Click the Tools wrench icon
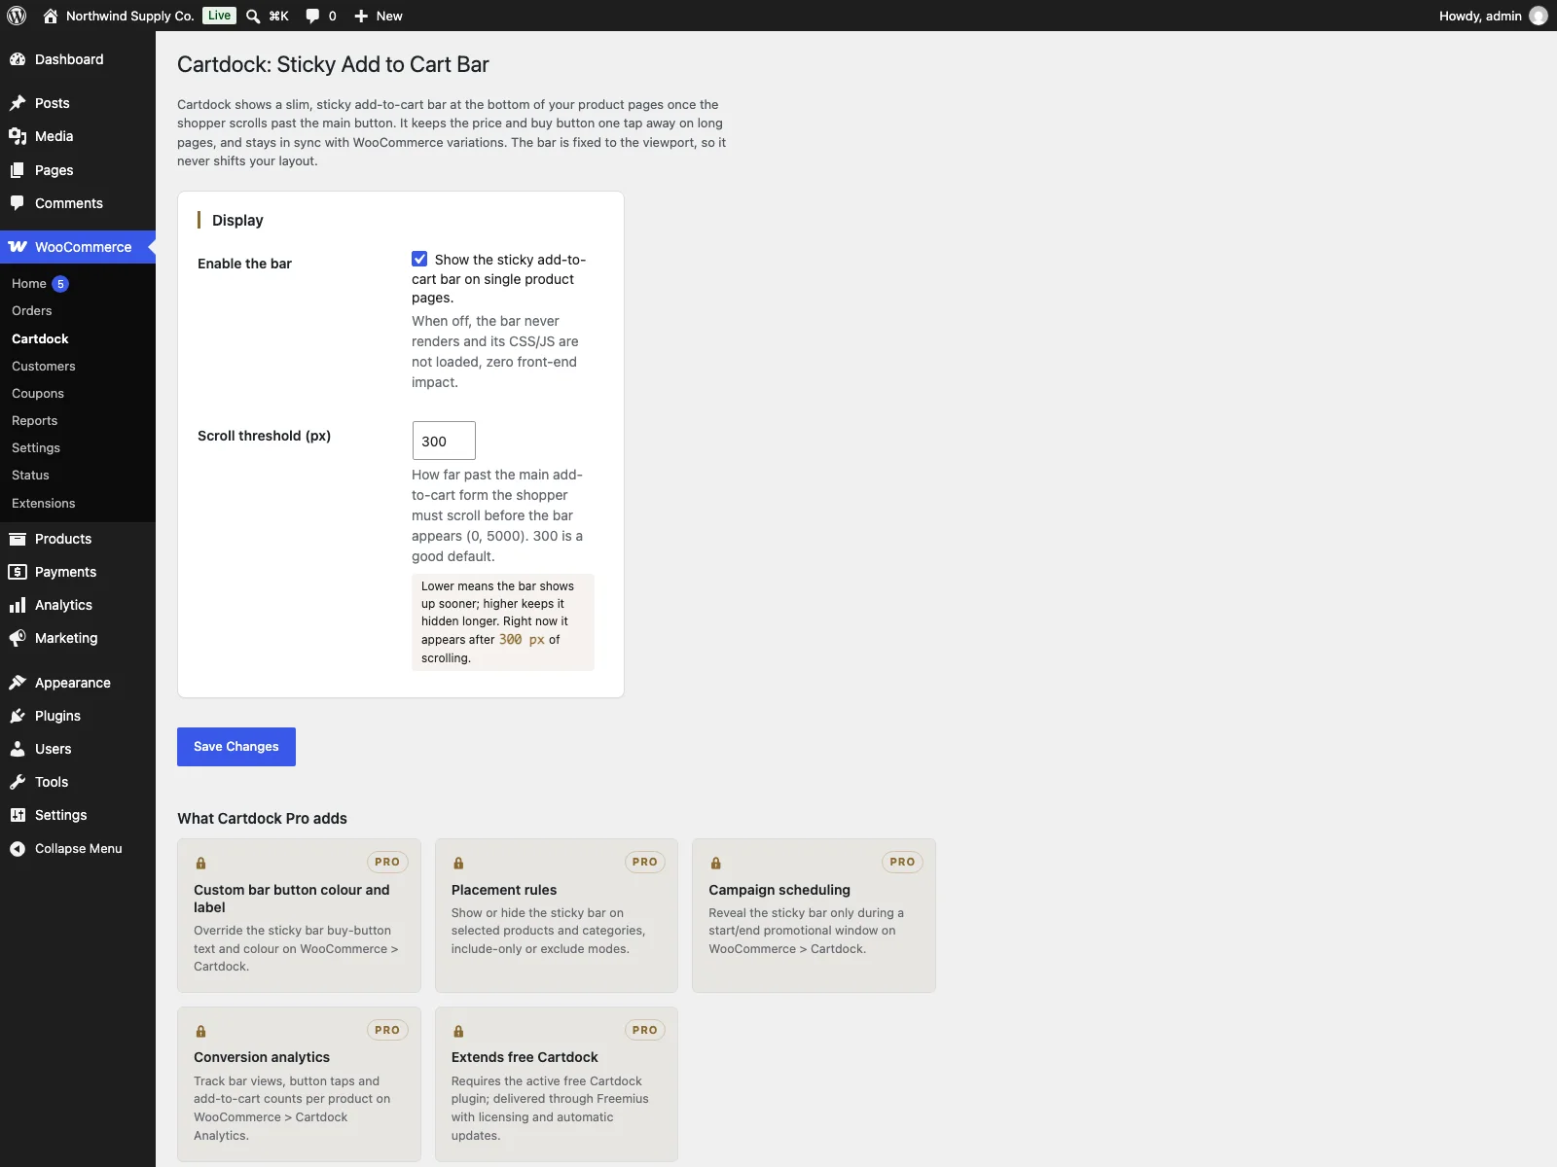The image size is (1557, 1167). pyautogui.click(x=18, y=782)
